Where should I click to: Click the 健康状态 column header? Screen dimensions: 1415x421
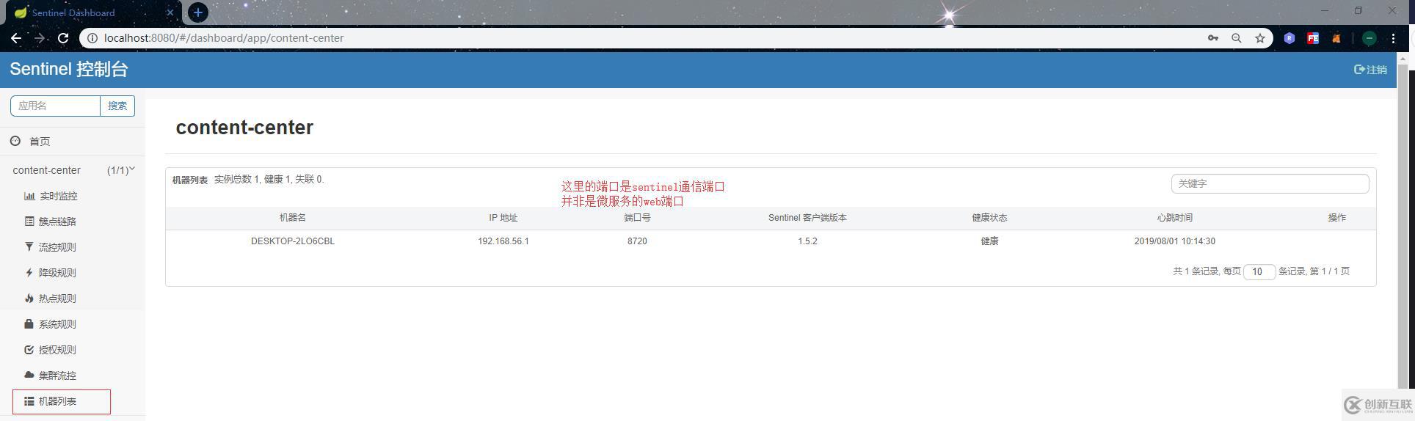coord(989,218)
